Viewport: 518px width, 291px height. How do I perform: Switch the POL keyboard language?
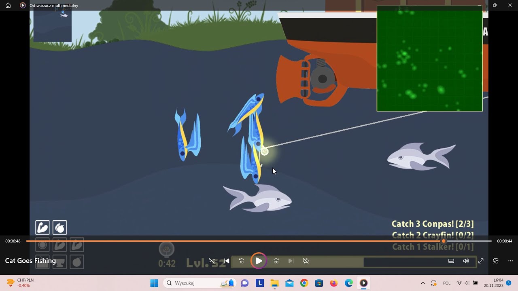point(447,283)
